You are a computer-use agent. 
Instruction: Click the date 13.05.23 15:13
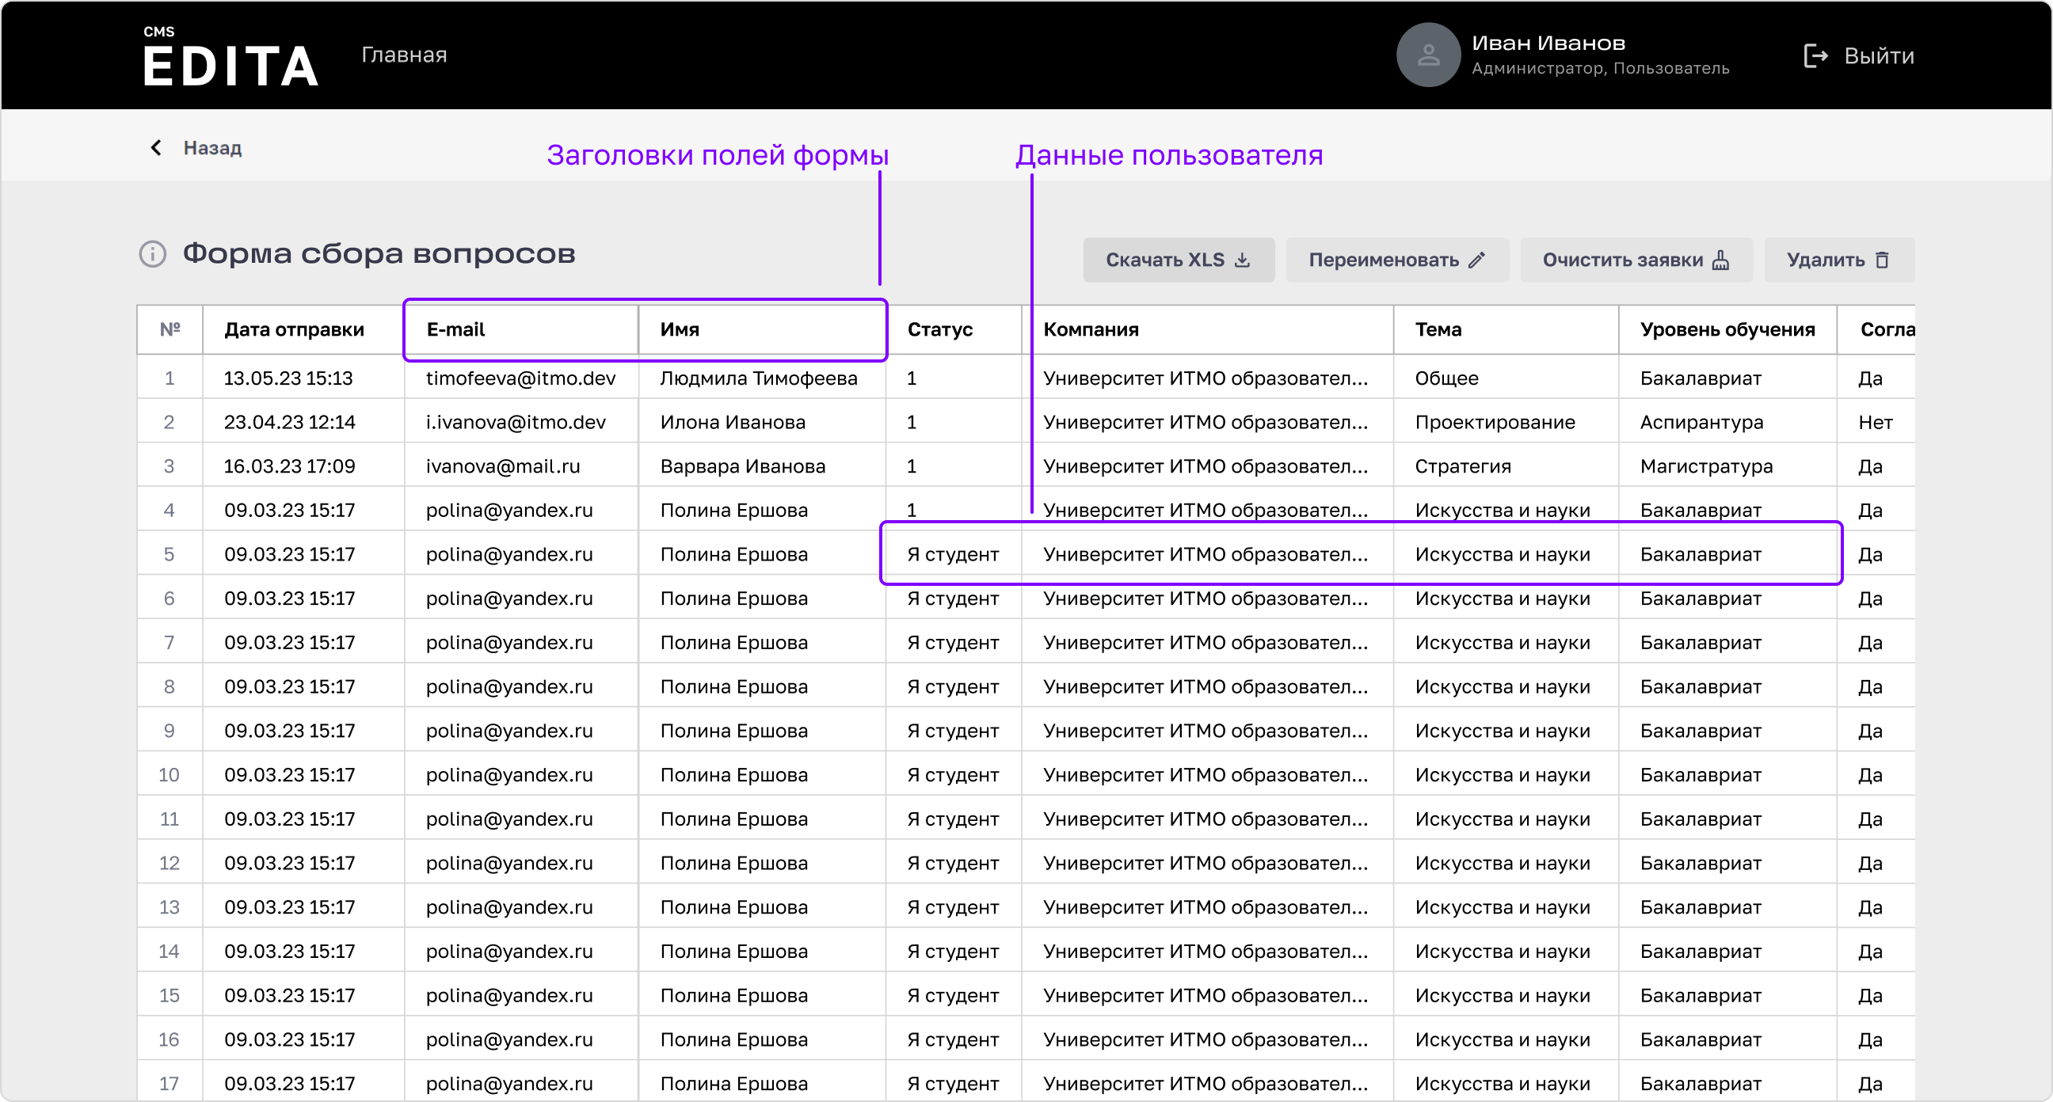pyautogui.click(x=288, y=378)
